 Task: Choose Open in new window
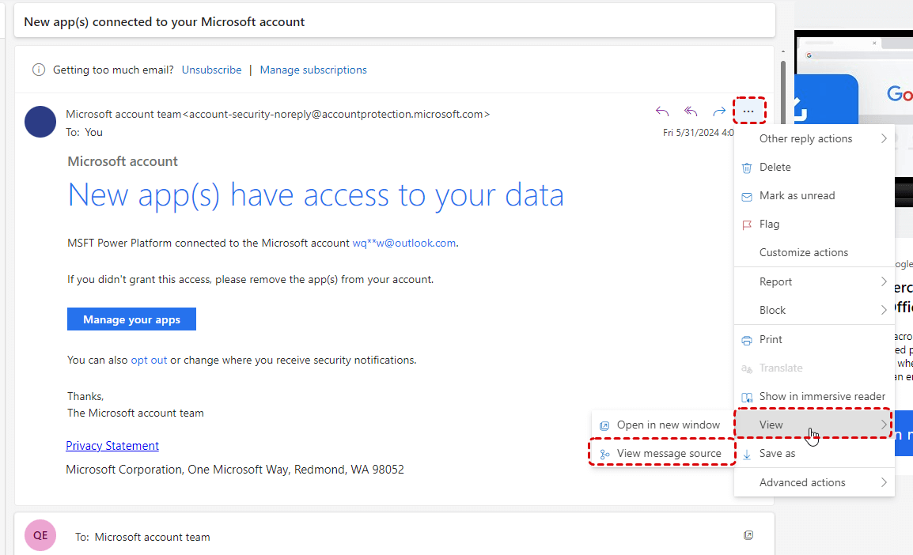(668, 425)
